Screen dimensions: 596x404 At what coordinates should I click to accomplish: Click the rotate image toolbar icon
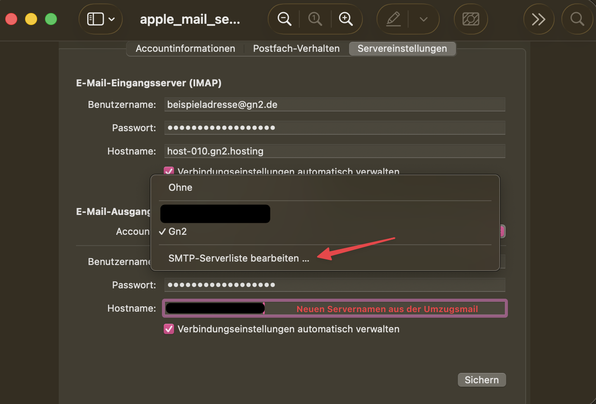471,19
